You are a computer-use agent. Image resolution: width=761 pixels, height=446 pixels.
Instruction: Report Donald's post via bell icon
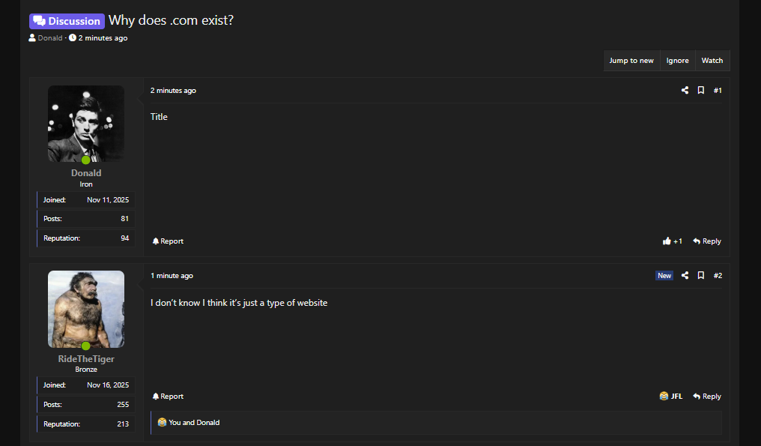pos(168,241)
